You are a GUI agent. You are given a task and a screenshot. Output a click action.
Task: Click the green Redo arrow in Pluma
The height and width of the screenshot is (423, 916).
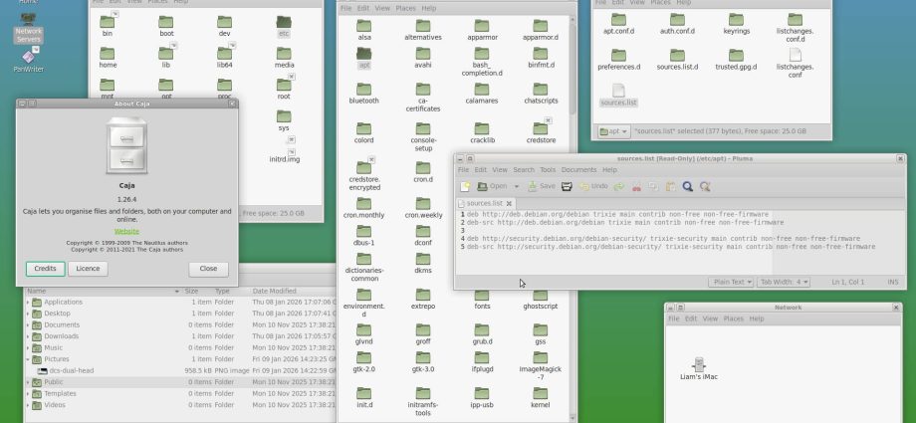[x=619, y=186]
